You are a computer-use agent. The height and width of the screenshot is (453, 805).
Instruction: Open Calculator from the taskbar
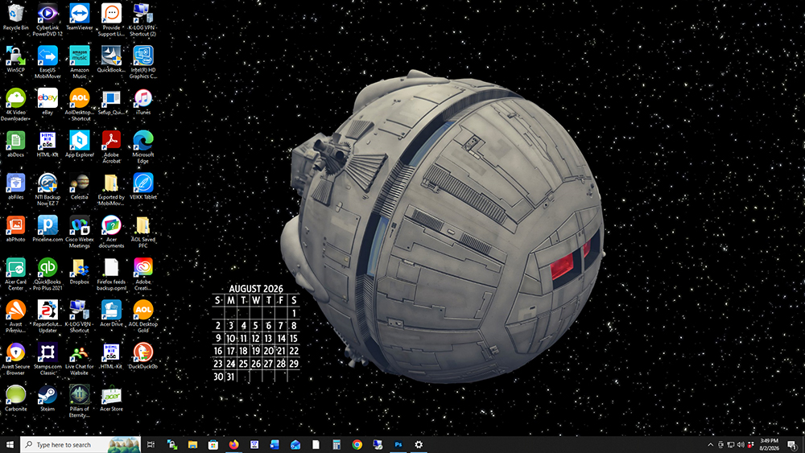(336, 445)
